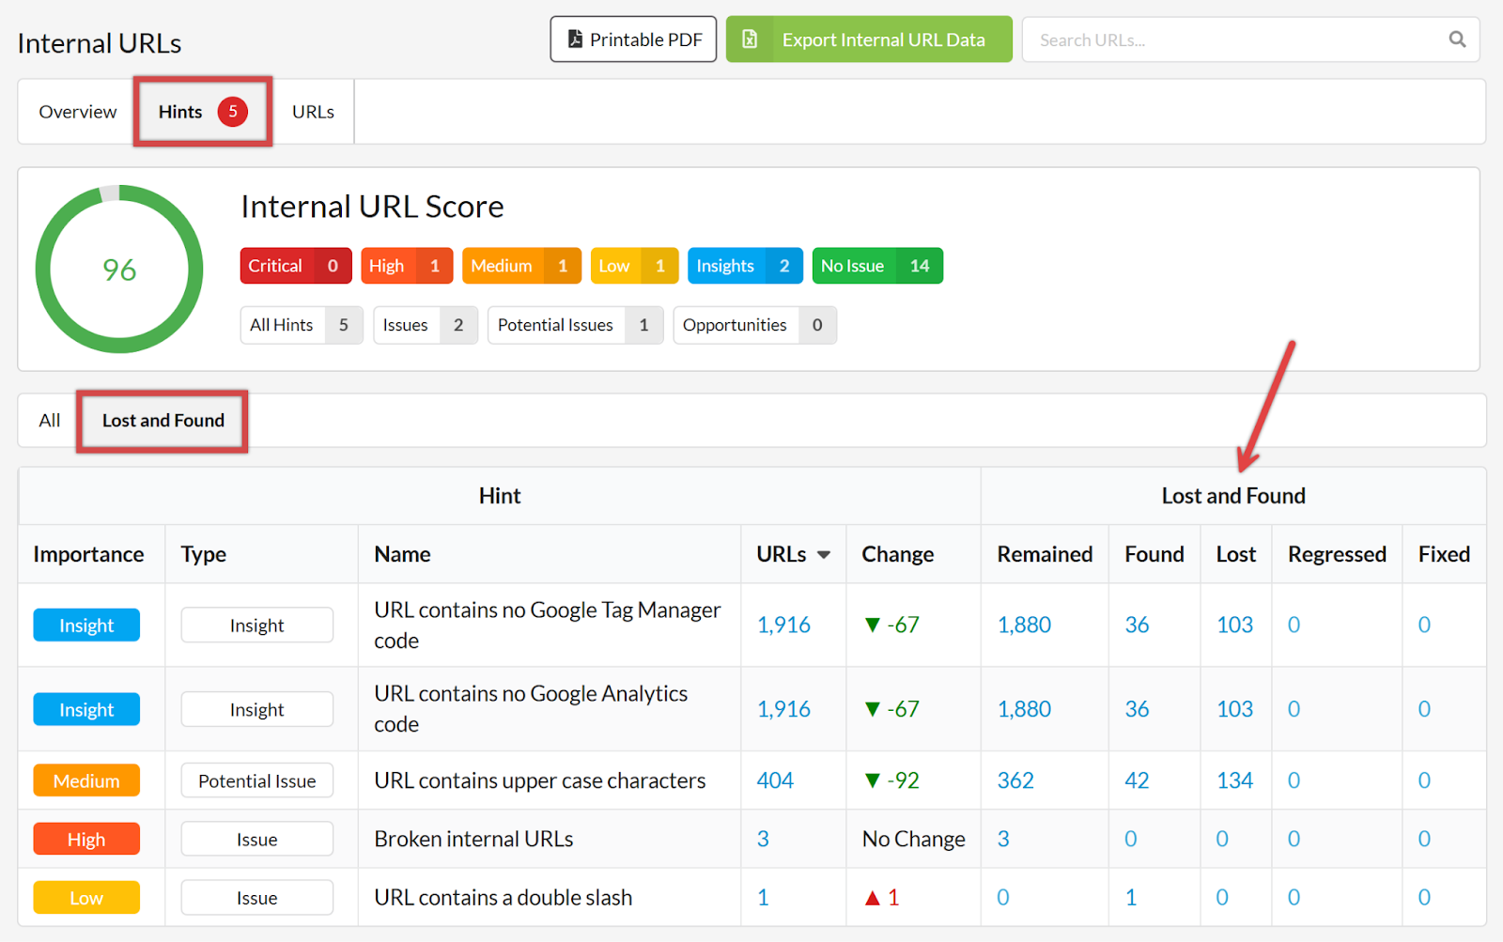This screenshot has width=1503, height=942.
Task: Click the Low importance tag in table
Action: pos(86,898)
